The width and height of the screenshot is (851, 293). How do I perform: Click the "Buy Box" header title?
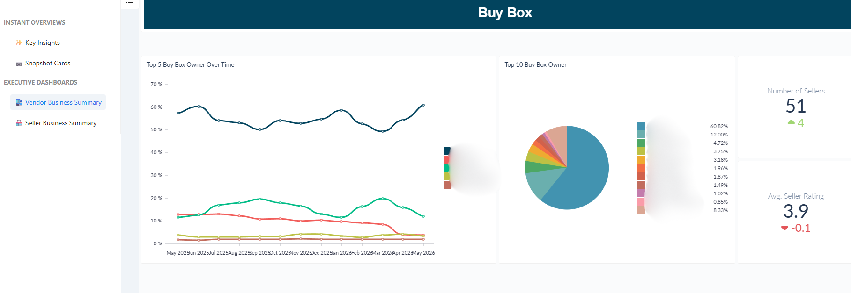(505, 13)
